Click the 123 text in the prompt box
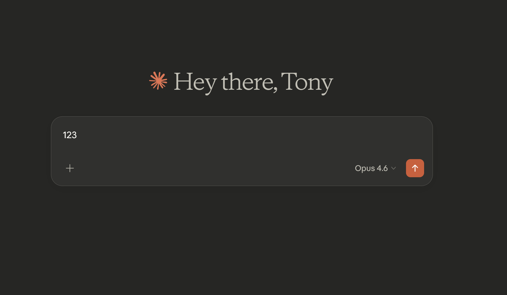507x295 pixels. click(70, 135)
